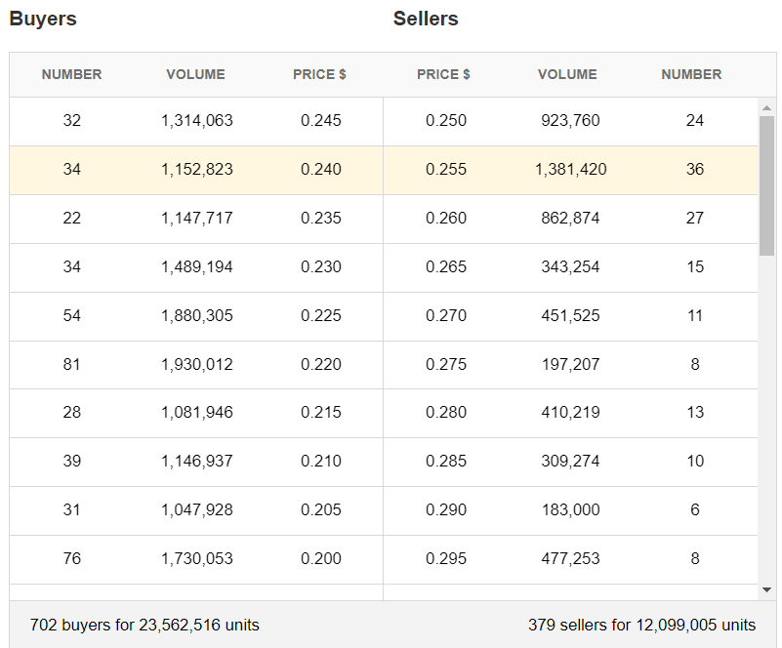Click the Sellers section heading

[x=426, y=19]
